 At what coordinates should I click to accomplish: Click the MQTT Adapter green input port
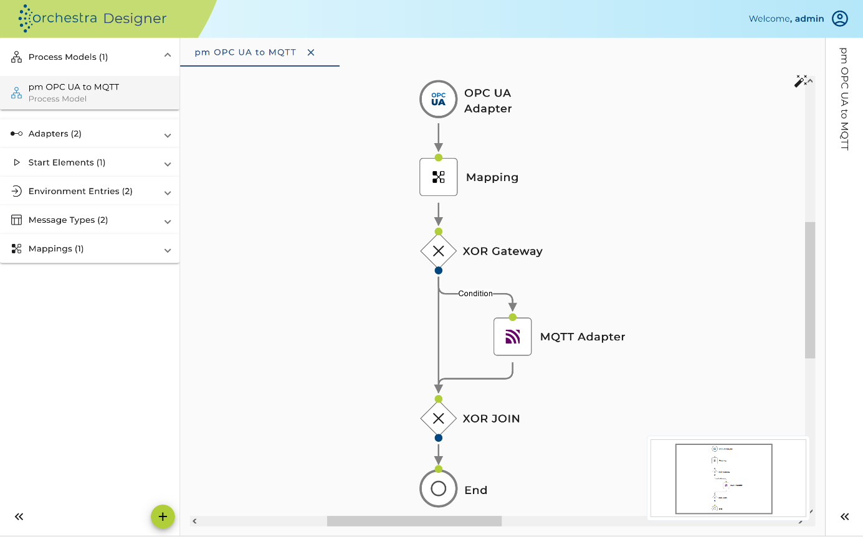pyautogui.click(x=513, y=317)
